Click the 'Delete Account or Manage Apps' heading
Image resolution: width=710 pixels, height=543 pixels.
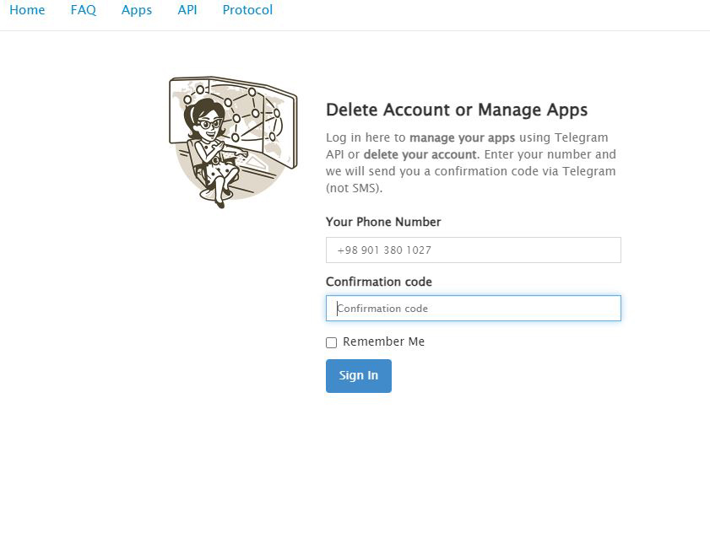point(457,110)
